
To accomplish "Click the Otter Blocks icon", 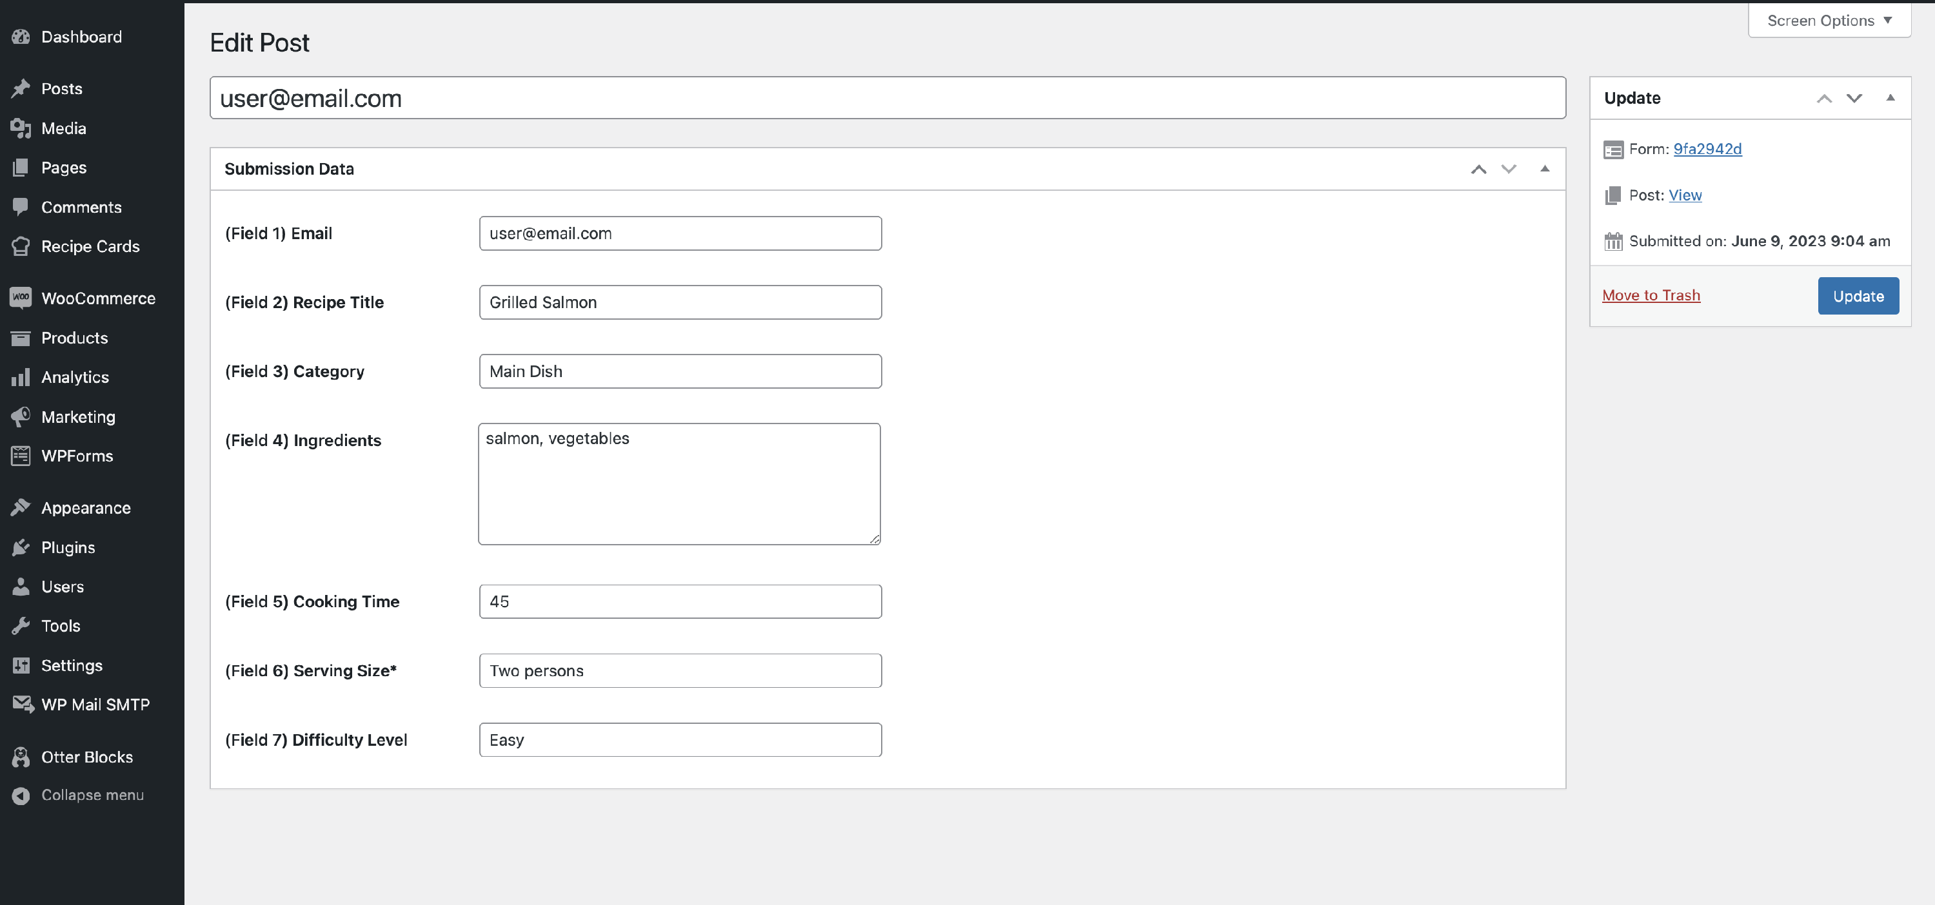I will 21,756.
